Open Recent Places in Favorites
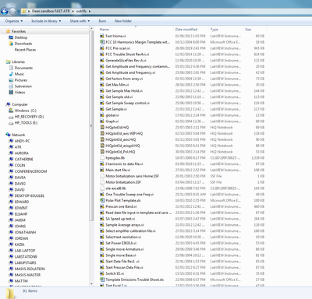Viewport: 312px width, 299px height. pyautogui.click(x=25, y=50)
